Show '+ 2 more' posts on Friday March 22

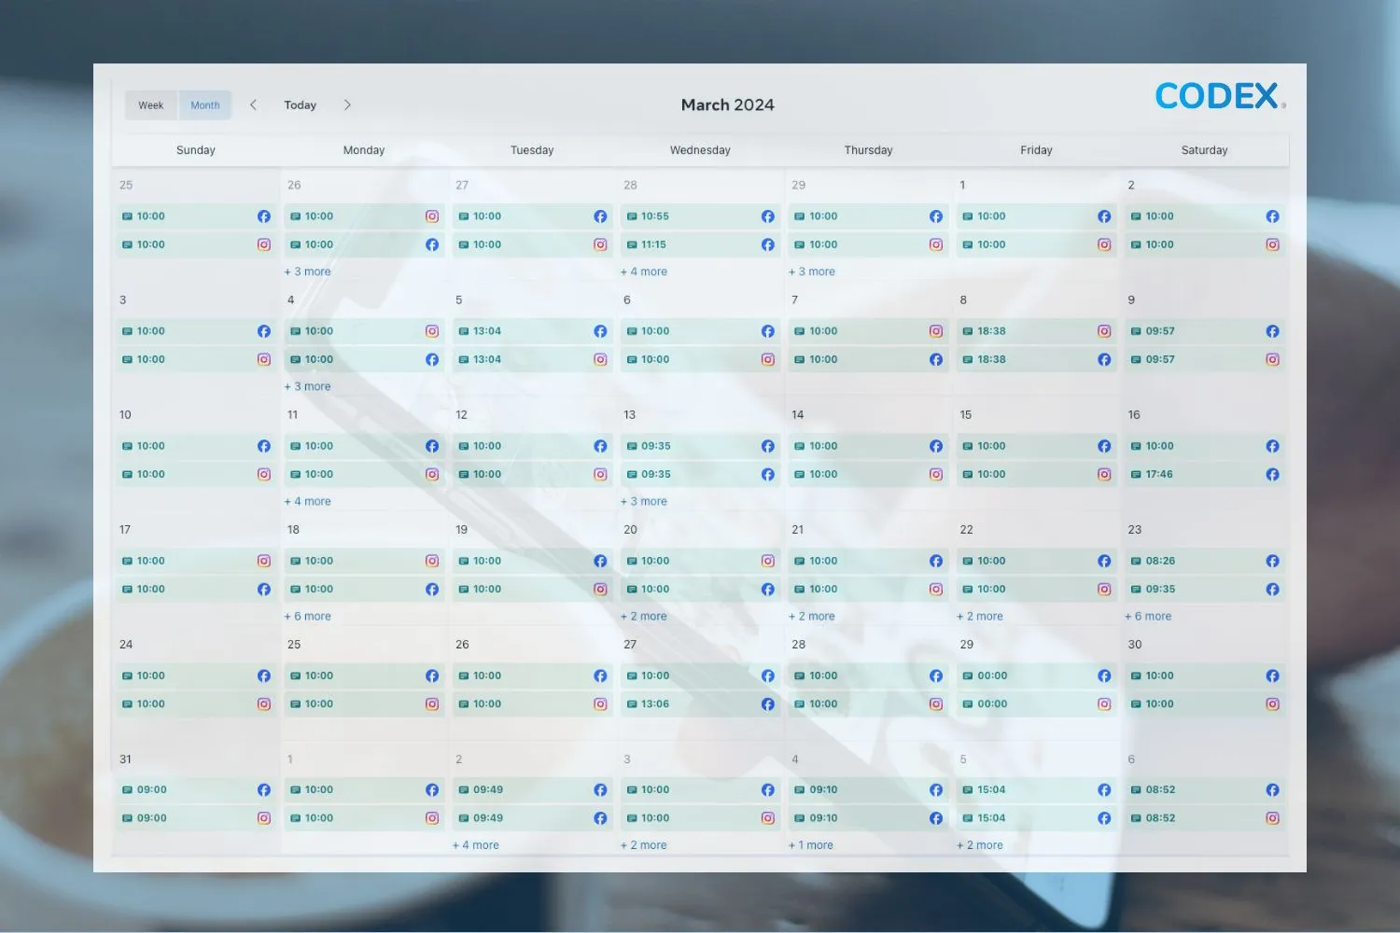[x=980, y=616]
